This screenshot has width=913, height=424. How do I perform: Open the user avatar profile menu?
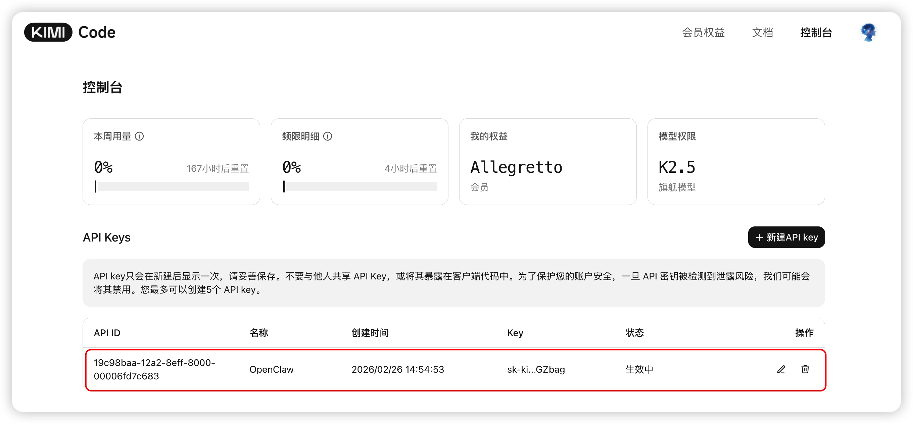pos(868,32)
